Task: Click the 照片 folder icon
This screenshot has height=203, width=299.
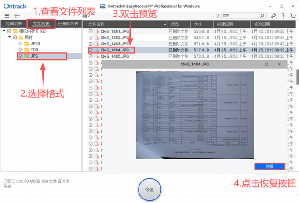Action: click(x=21, y=37)
